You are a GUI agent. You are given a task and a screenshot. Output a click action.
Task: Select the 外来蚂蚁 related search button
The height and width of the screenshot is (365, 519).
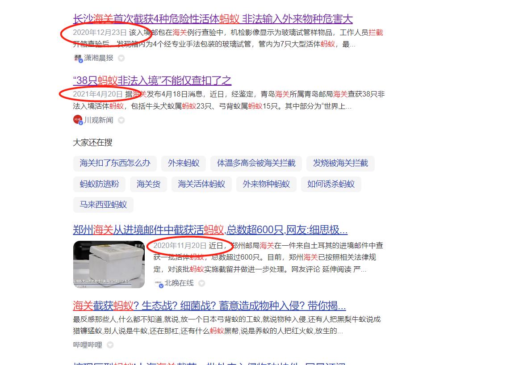click(183, 164)
